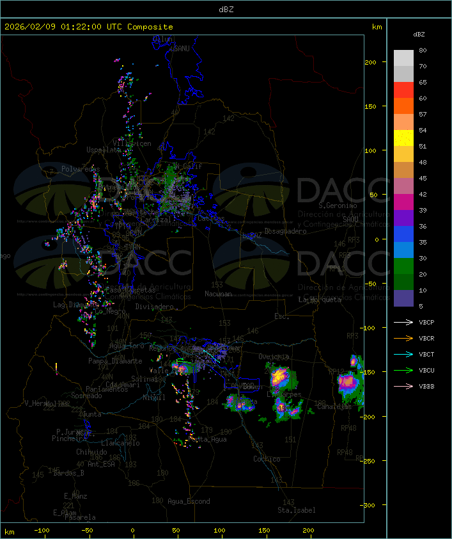The height and width of the screenshot is (539, 452).
Task: Click the -100 tick on bottom axis
Action: coord(42,531)
